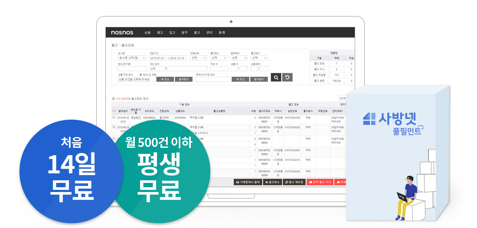The image size is (477, 228).
Task: Click invoice number 616732042892
Action: click(292, 150)
